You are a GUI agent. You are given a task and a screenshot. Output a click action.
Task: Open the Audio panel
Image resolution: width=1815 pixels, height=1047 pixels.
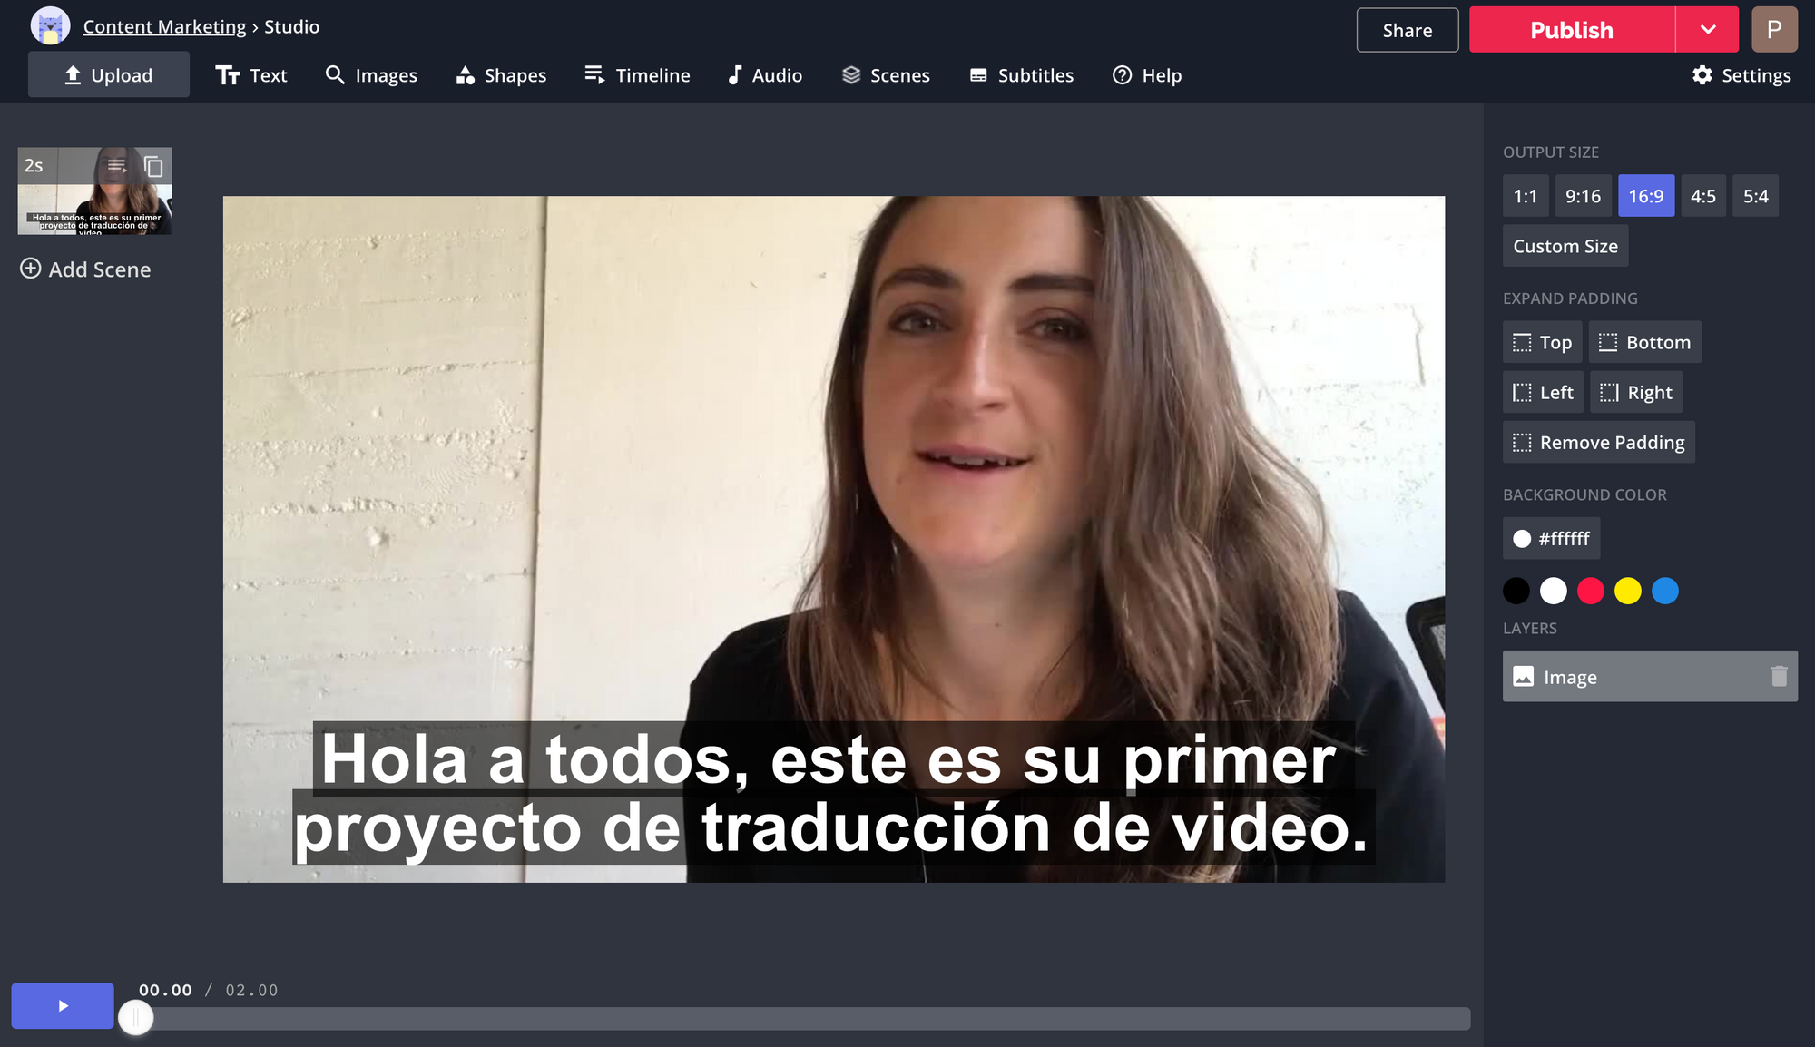pos(765,75)
